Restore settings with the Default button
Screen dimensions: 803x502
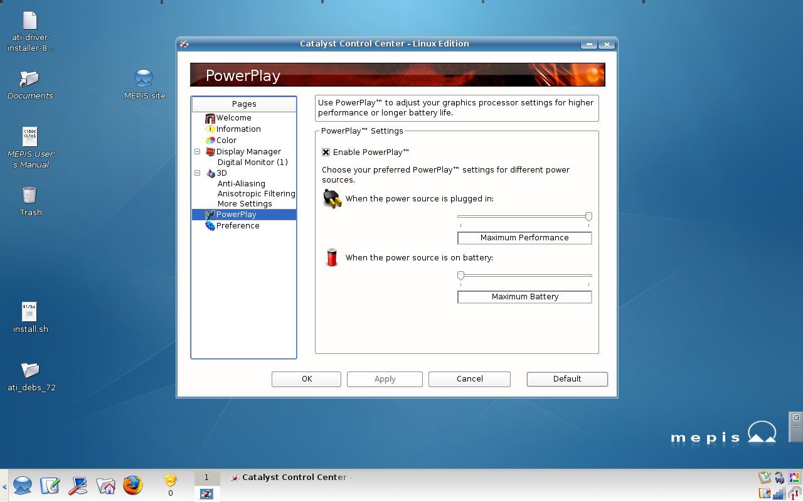567,379
